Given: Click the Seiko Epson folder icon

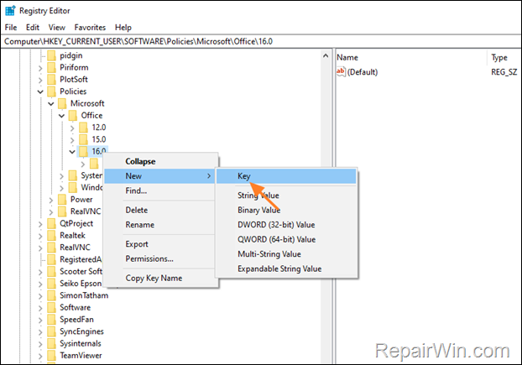Looking at the screenshot, I should click(x=51, y=284).
